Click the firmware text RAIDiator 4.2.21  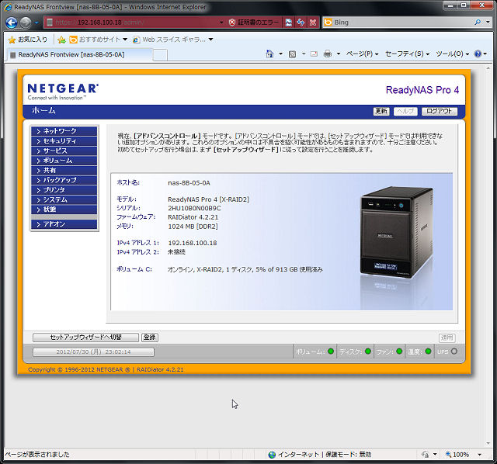click(x=193, y=217)
